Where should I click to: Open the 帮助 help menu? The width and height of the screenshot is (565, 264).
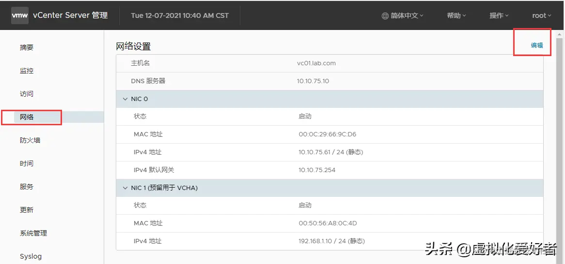click(x=456, y=16)
